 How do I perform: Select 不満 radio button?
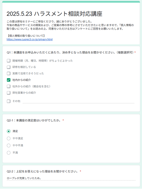tap(8, 153)
